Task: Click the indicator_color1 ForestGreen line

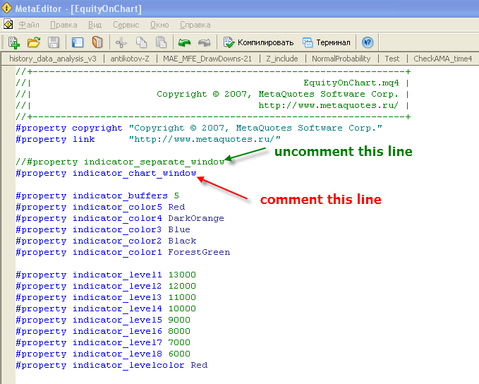Action: tap(123, 252)
